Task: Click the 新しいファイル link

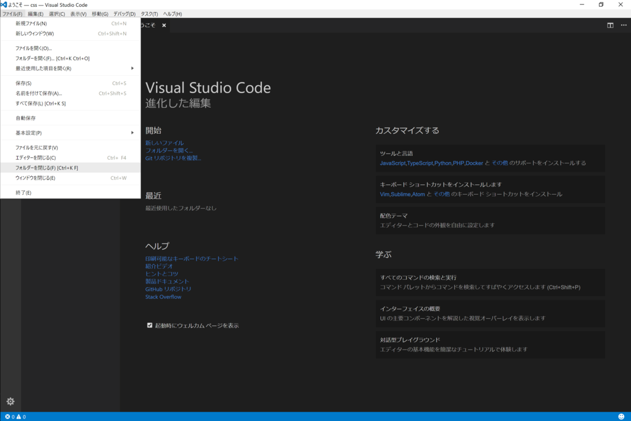Action: tap(164, 143)
